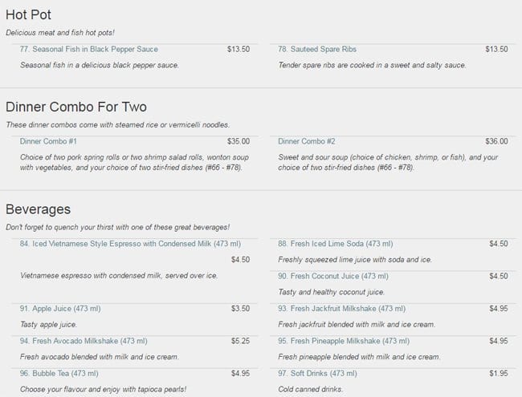Select Soft Drinks item
This screenshot has width=522, height=397.
point(318,373)
